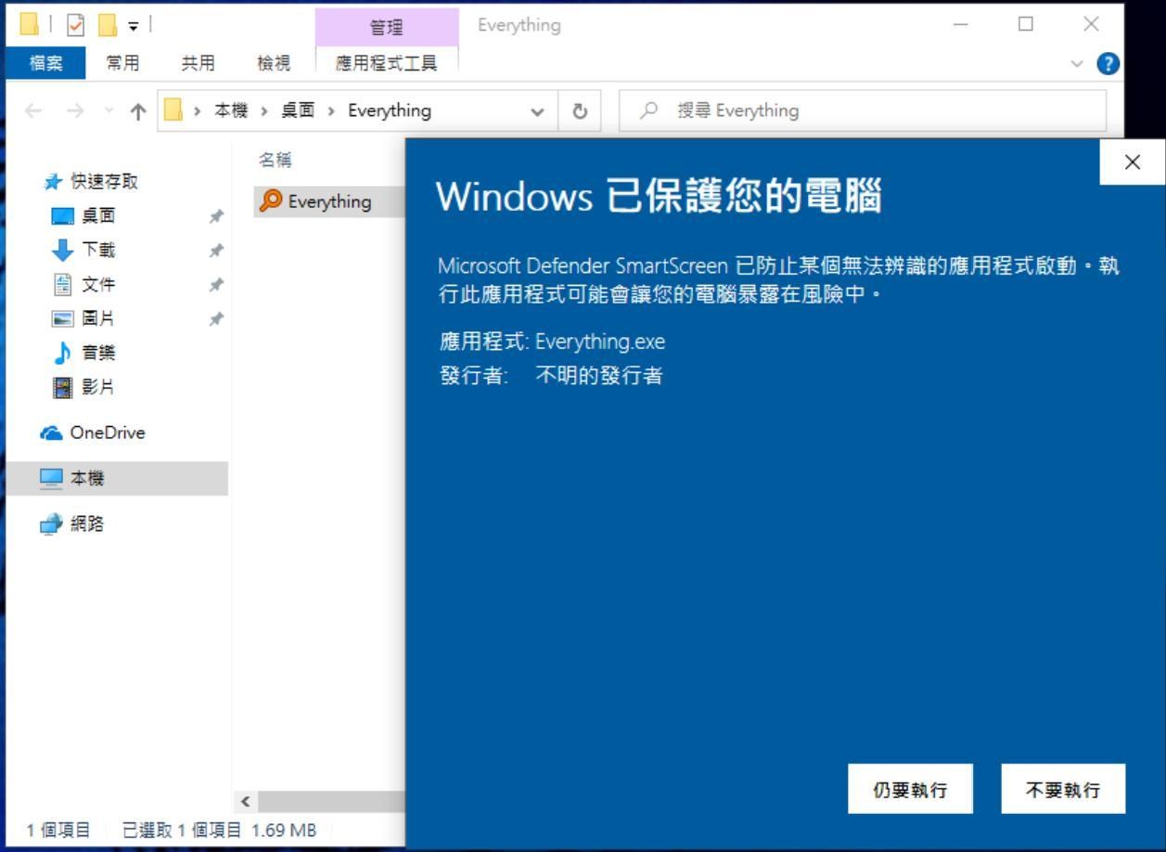The image size is (1166, 852).
Task: Open the address bar history dropdown
Action: pyautogui.click(x=536, y=110)
